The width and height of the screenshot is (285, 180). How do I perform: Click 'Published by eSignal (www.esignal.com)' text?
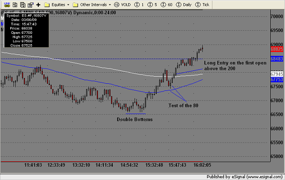click(244, 177)
